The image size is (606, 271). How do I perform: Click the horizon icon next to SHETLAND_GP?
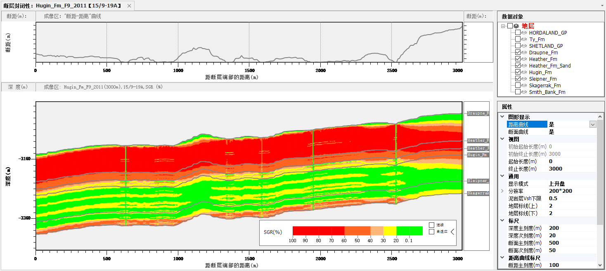click(x=524, y=46)
